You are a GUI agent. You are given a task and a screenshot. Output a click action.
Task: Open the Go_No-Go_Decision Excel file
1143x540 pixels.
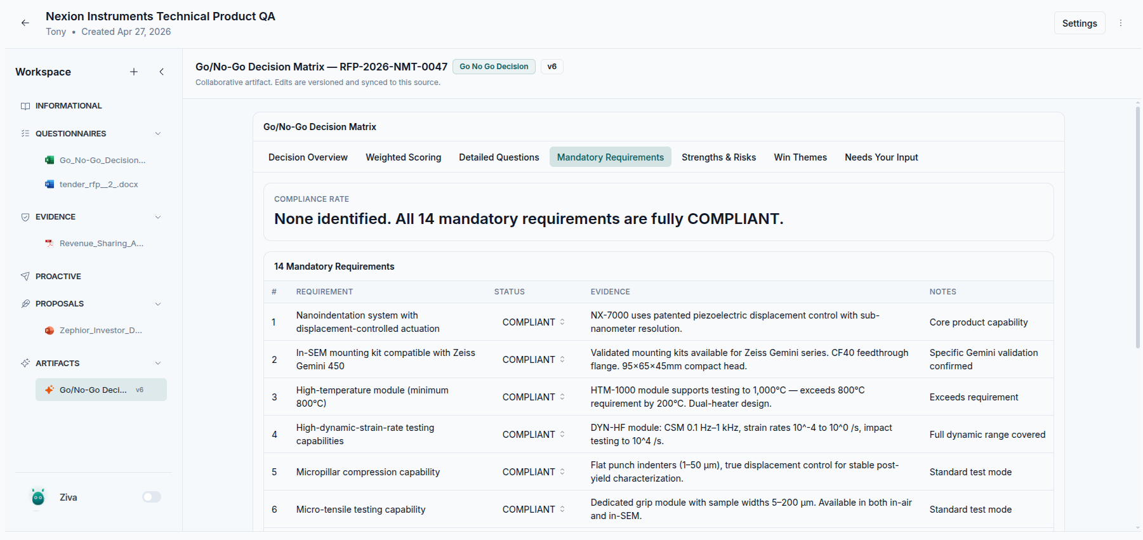coord(102,161)
